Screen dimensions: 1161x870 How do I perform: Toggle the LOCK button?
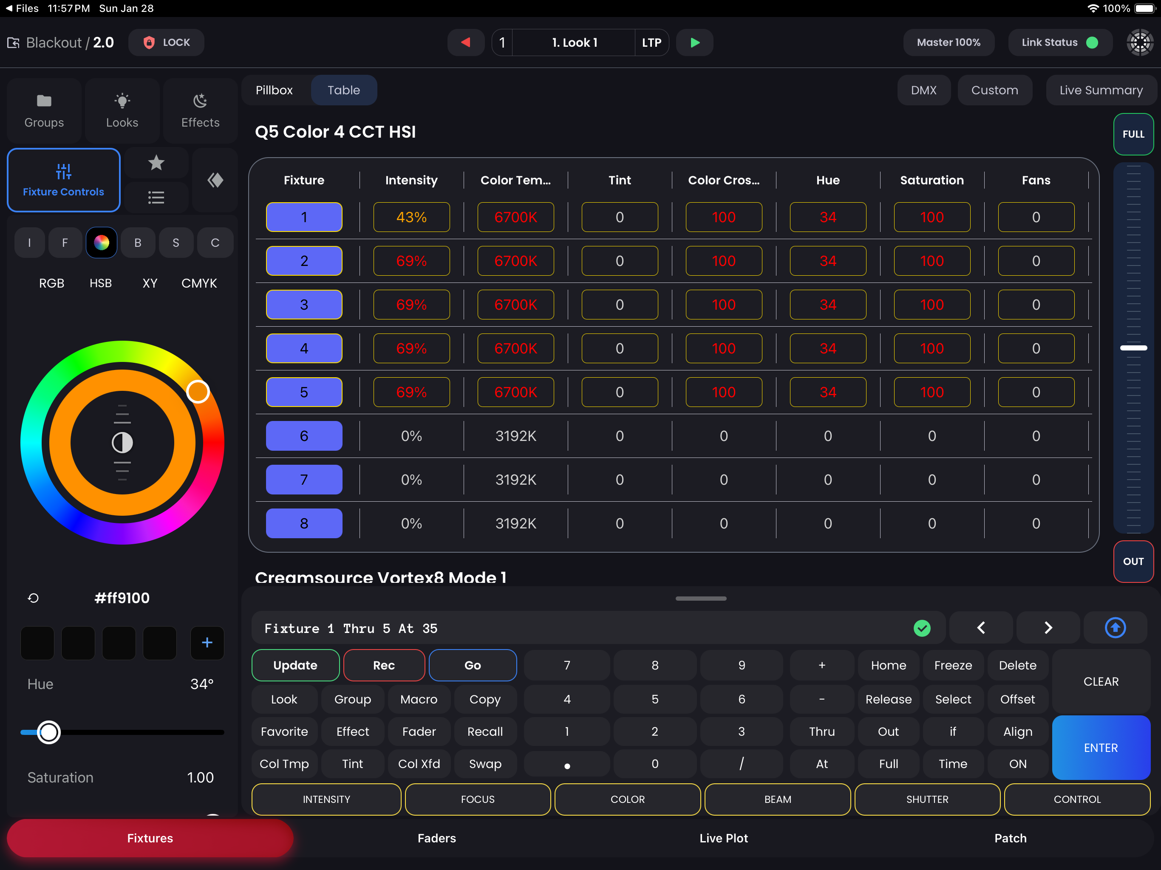pos(167,42)
